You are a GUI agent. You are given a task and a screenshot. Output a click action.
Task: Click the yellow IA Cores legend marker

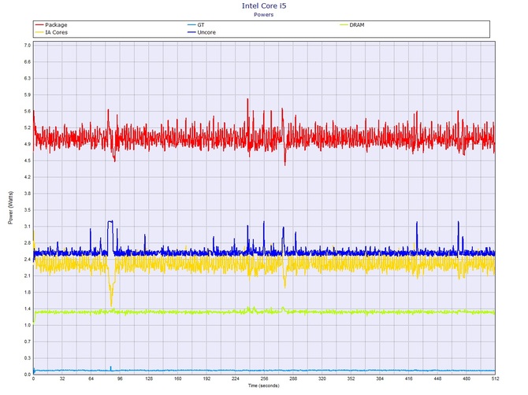[x=39, y=32]
